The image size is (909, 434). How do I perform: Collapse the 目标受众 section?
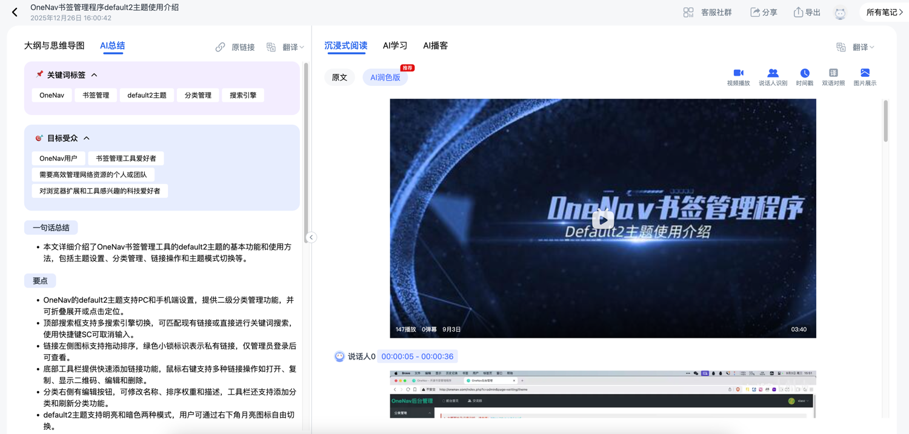[x=87, y=138]
